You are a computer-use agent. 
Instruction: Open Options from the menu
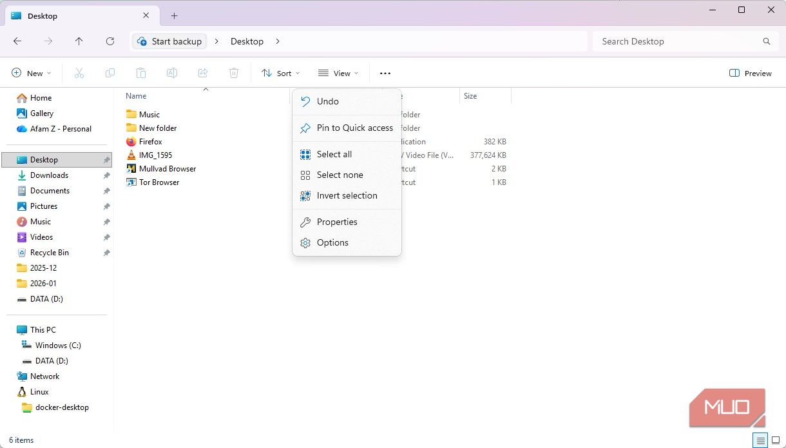(x=347, y=242)
